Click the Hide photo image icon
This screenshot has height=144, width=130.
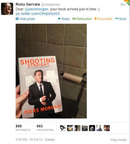[17, 19]
